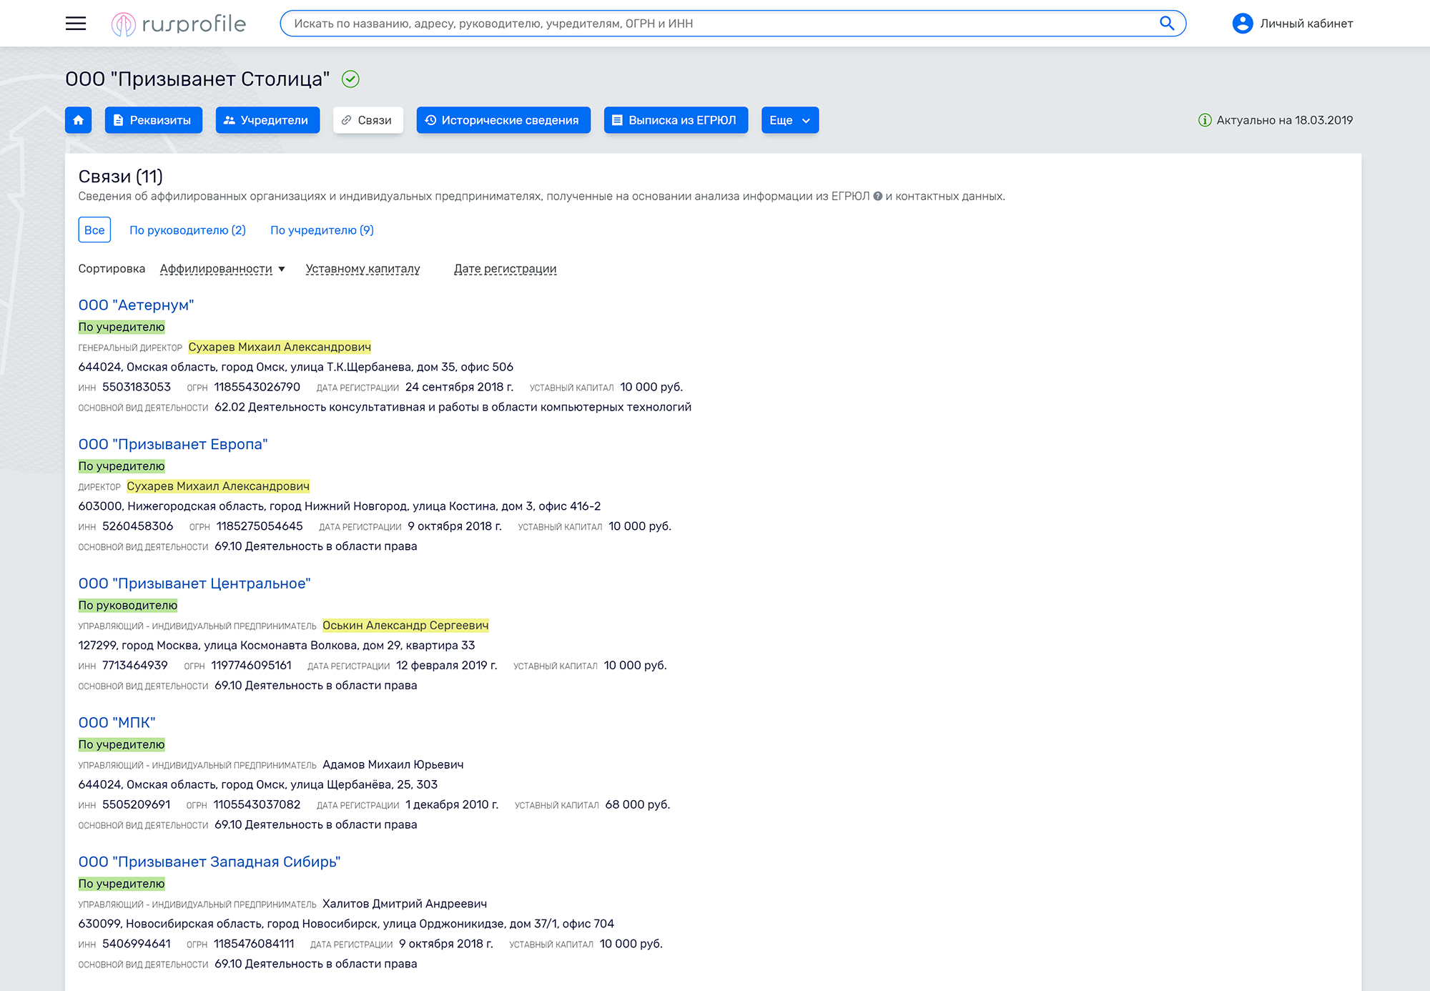Go to the rusprofile logo home page
The height and width of the screenshot is (991, 1430).
[179, 24]
